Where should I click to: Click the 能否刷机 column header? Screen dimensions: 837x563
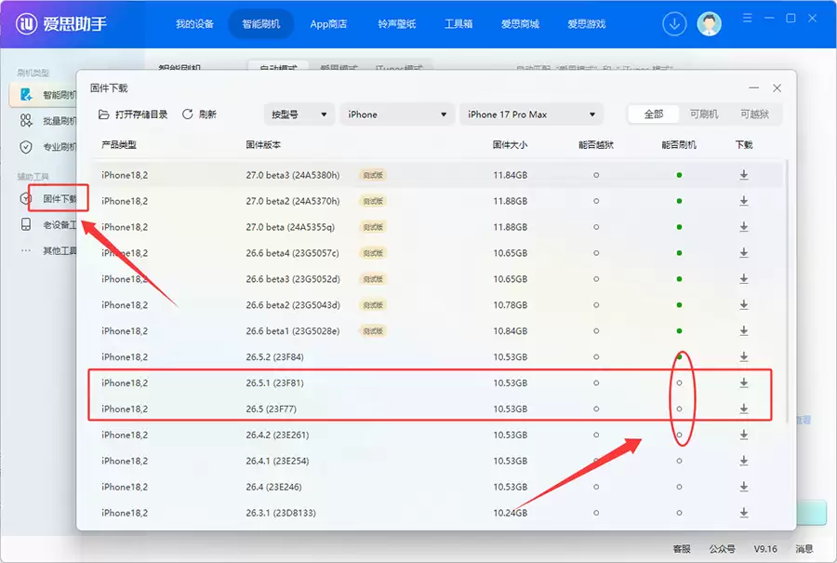679,145
